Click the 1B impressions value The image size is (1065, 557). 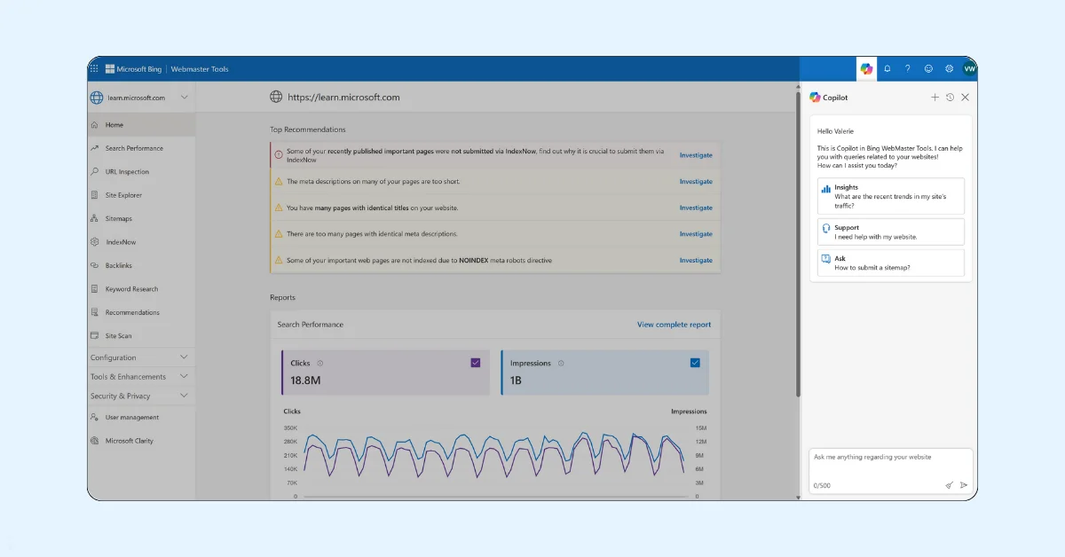coord(516,380)
